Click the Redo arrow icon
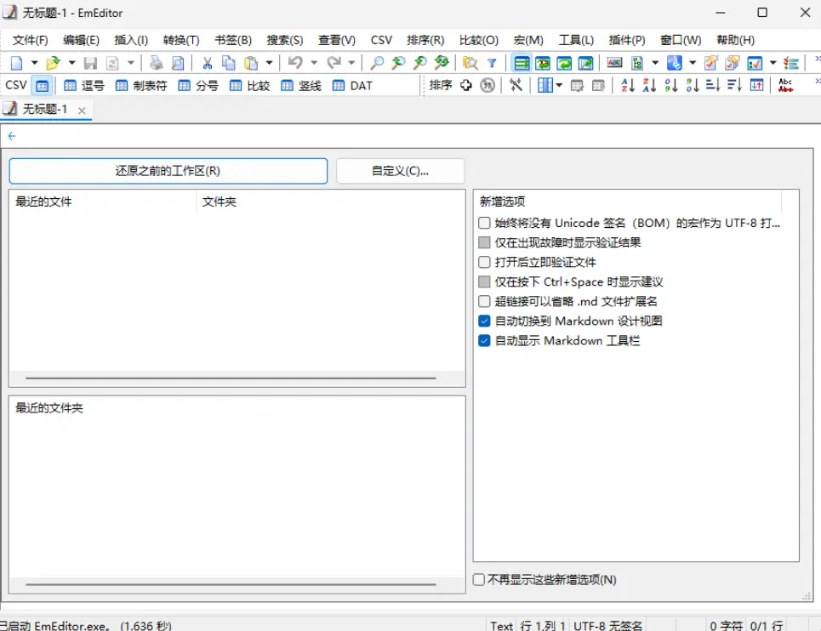 point(334,63)
